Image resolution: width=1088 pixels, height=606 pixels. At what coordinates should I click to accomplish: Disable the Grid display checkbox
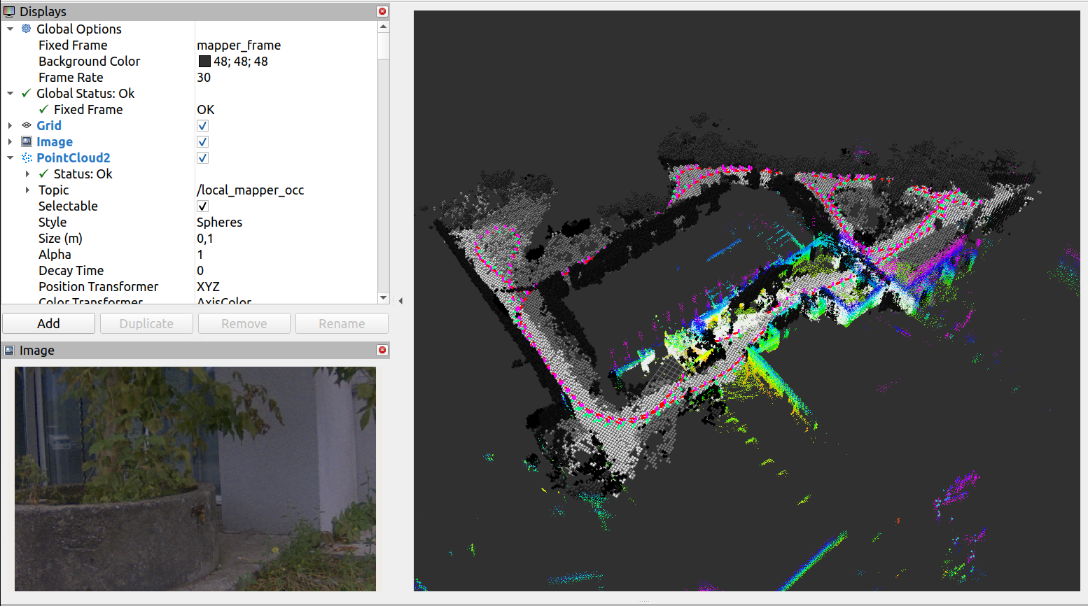[x=202, y=126]
